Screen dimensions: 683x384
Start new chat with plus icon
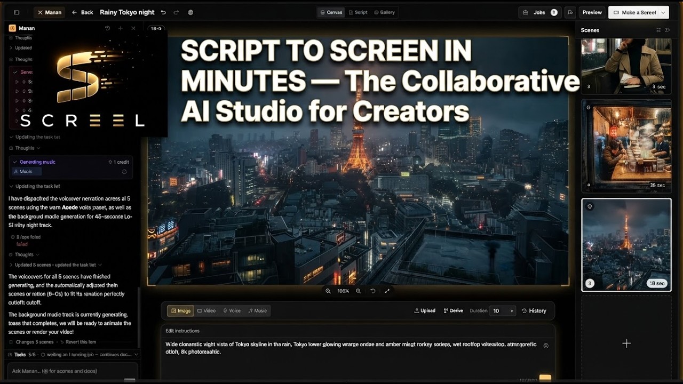pos(121,28)
